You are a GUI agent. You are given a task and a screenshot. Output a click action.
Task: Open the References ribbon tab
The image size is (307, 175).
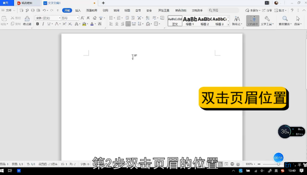pyautogui.click(x=105, y=10)
